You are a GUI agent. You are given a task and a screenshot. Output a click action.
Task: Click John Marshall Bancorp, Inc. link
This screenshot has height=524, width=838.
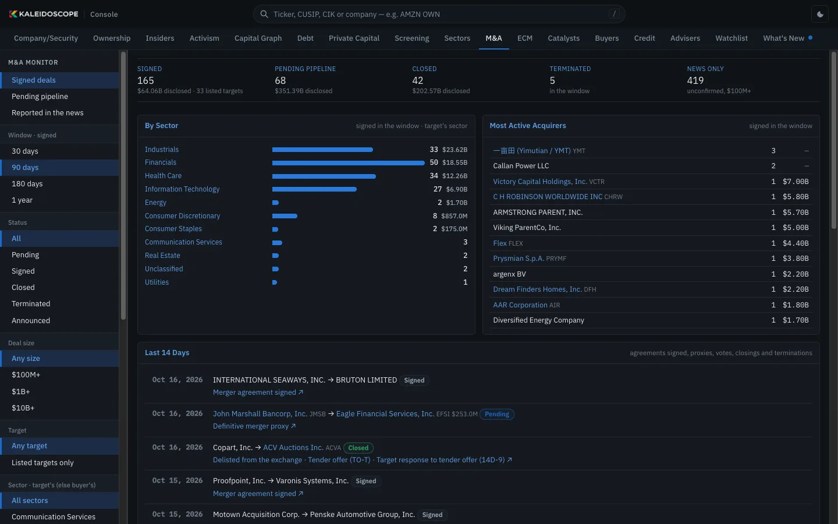click(x=260, y=414)
